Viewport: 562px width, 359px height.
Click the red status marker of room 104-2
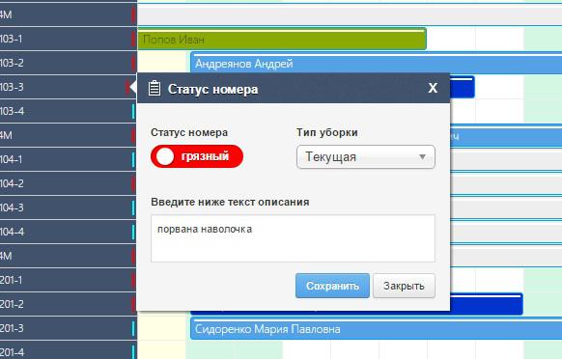133,183
